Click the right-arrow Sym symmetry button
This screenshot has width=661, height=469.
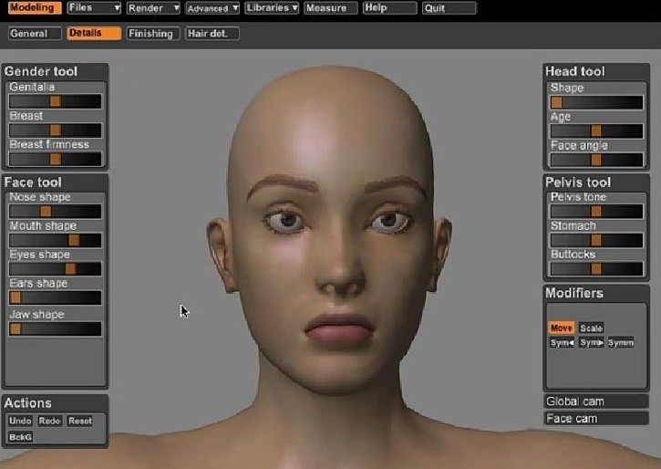click(x=591, y=342)
